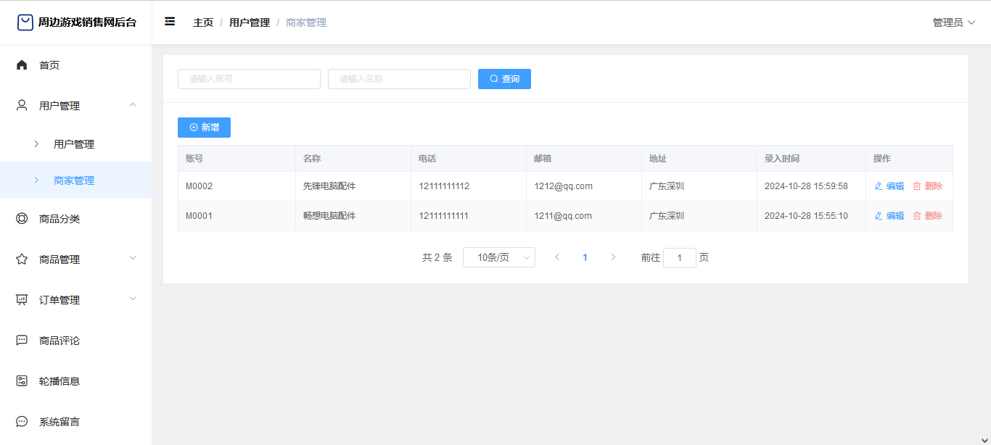Viewport: 991px width, 445px height.
Task: Click the 查询 search button
Action: click(x=504, y=79)
